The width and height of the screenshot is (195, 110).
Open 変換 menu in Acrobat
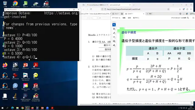pos(129,18)
